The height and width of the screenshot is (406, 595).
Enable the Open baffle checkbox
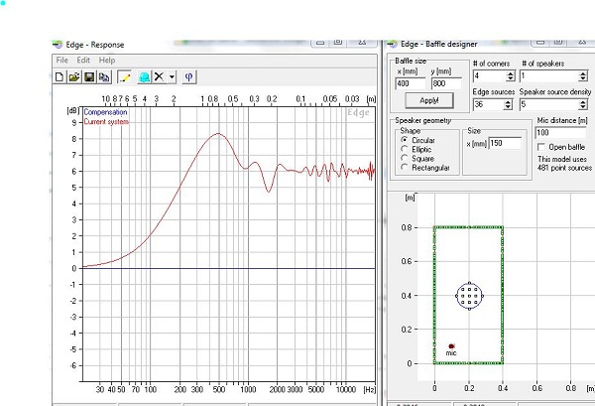tap(541, 147)
